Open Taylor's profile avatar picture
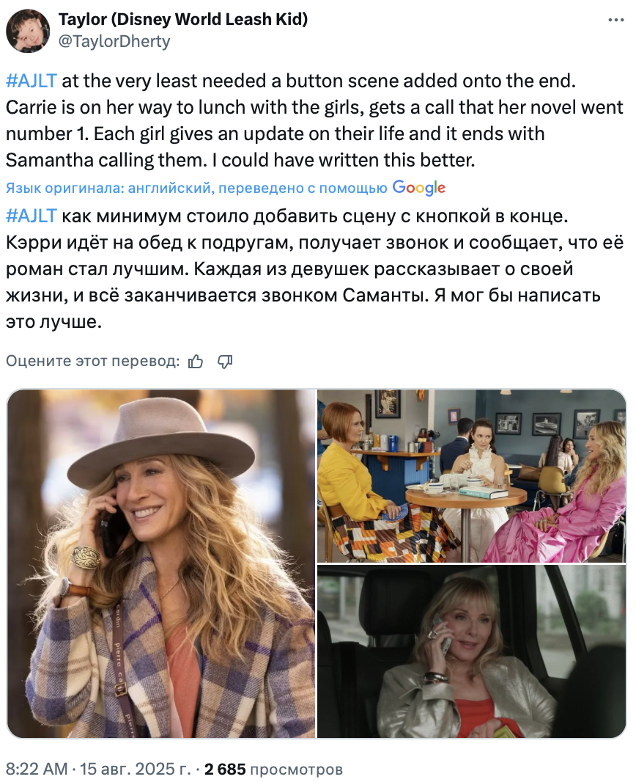The width and height of the screenshot is (636, 782). [28, 30]
